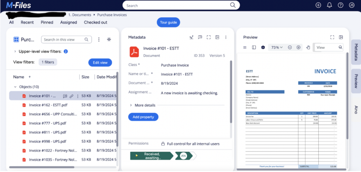The image size is (361, 172).
Task: Switch to the Checked out tab
Action: pos(96,22)
